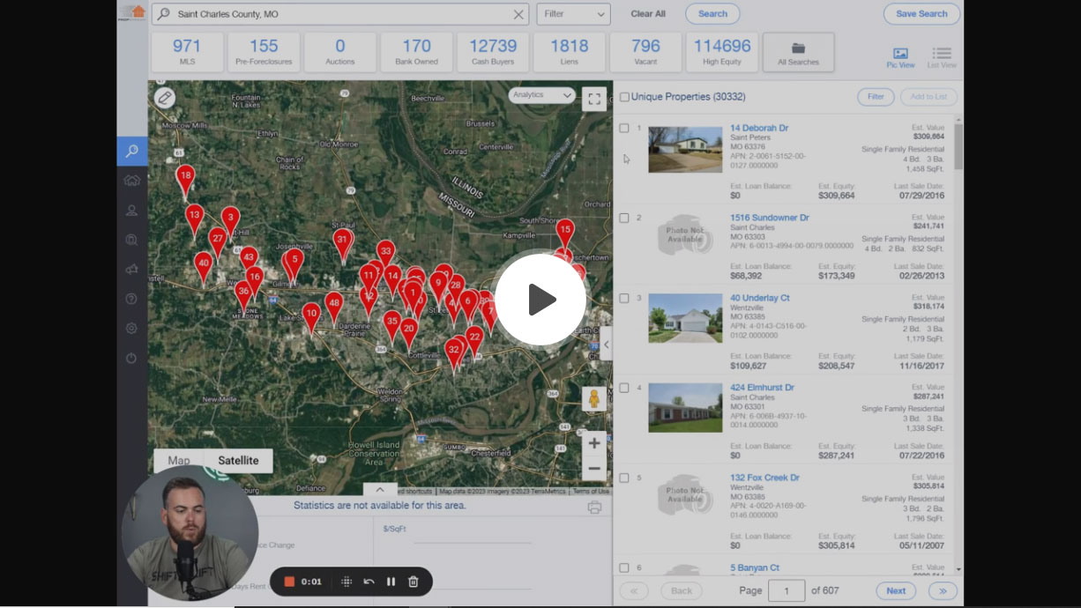Check the box for 424 Elmhurst Dr

point(624,388)
